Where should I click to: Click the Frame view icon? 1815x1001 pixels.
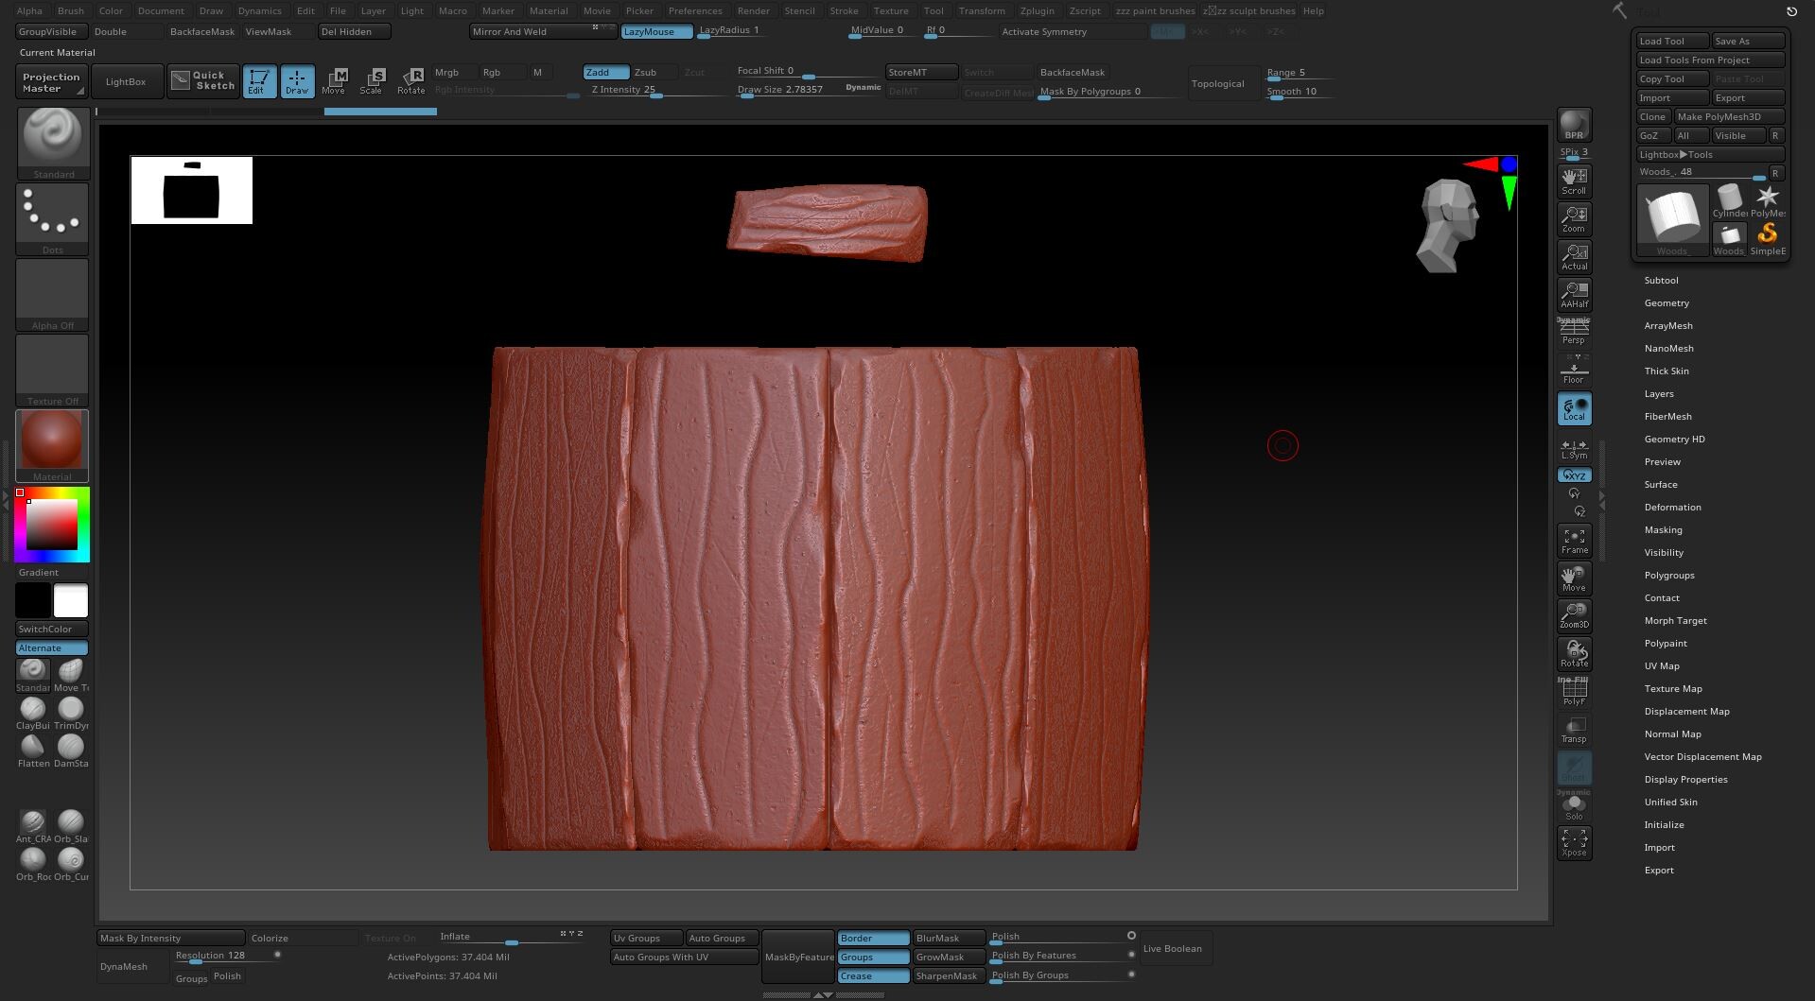pos(1574,541)
